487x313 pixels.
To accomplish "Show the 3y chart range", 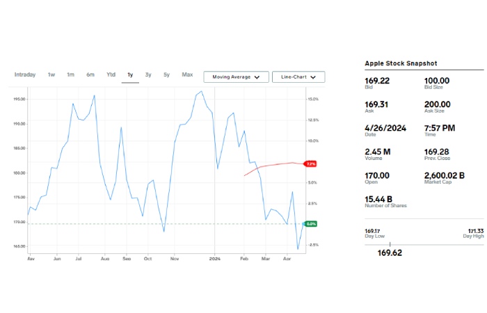I will pos(148,75).
